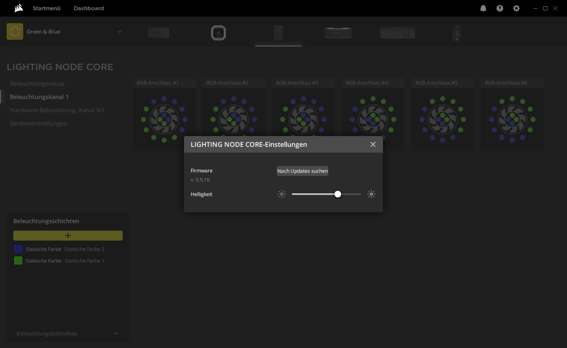
Task: Select fan on RGB-Anschluss #6
Action: pyautogui.click(x=512, y=119)
